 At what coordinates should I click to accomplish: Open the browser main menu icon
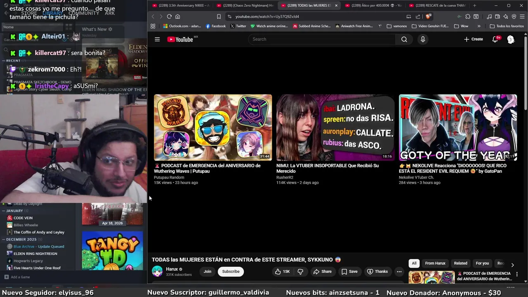pos(522,16)
